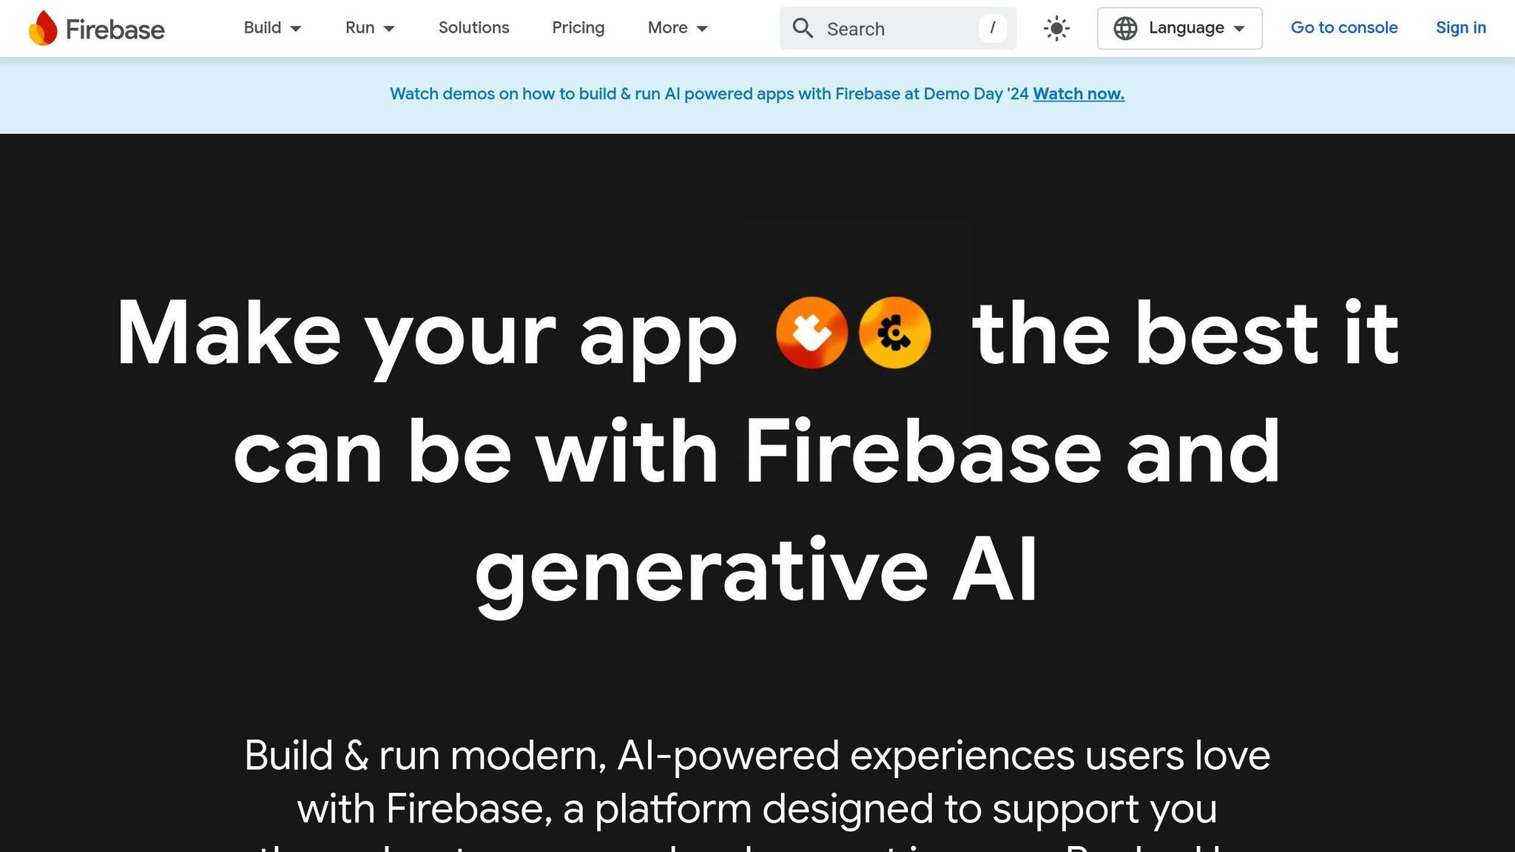The image size is (1515, 852).
Task: Open the Solutions menu item
Action: click(473, 28)
